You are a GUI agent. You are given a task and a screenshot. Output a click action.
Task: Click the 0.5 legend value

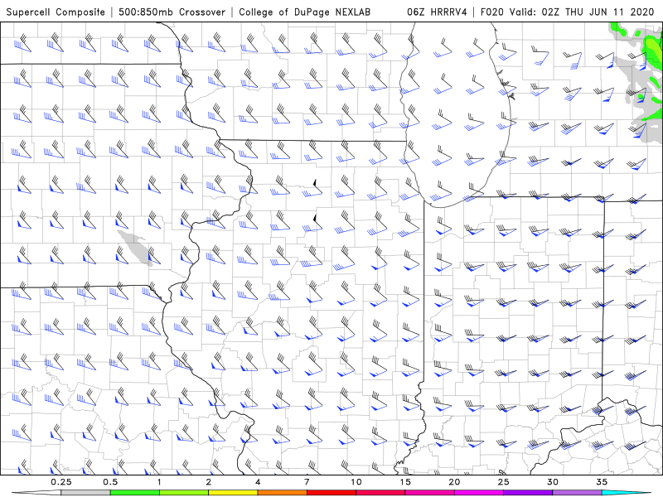pos(110,482)
